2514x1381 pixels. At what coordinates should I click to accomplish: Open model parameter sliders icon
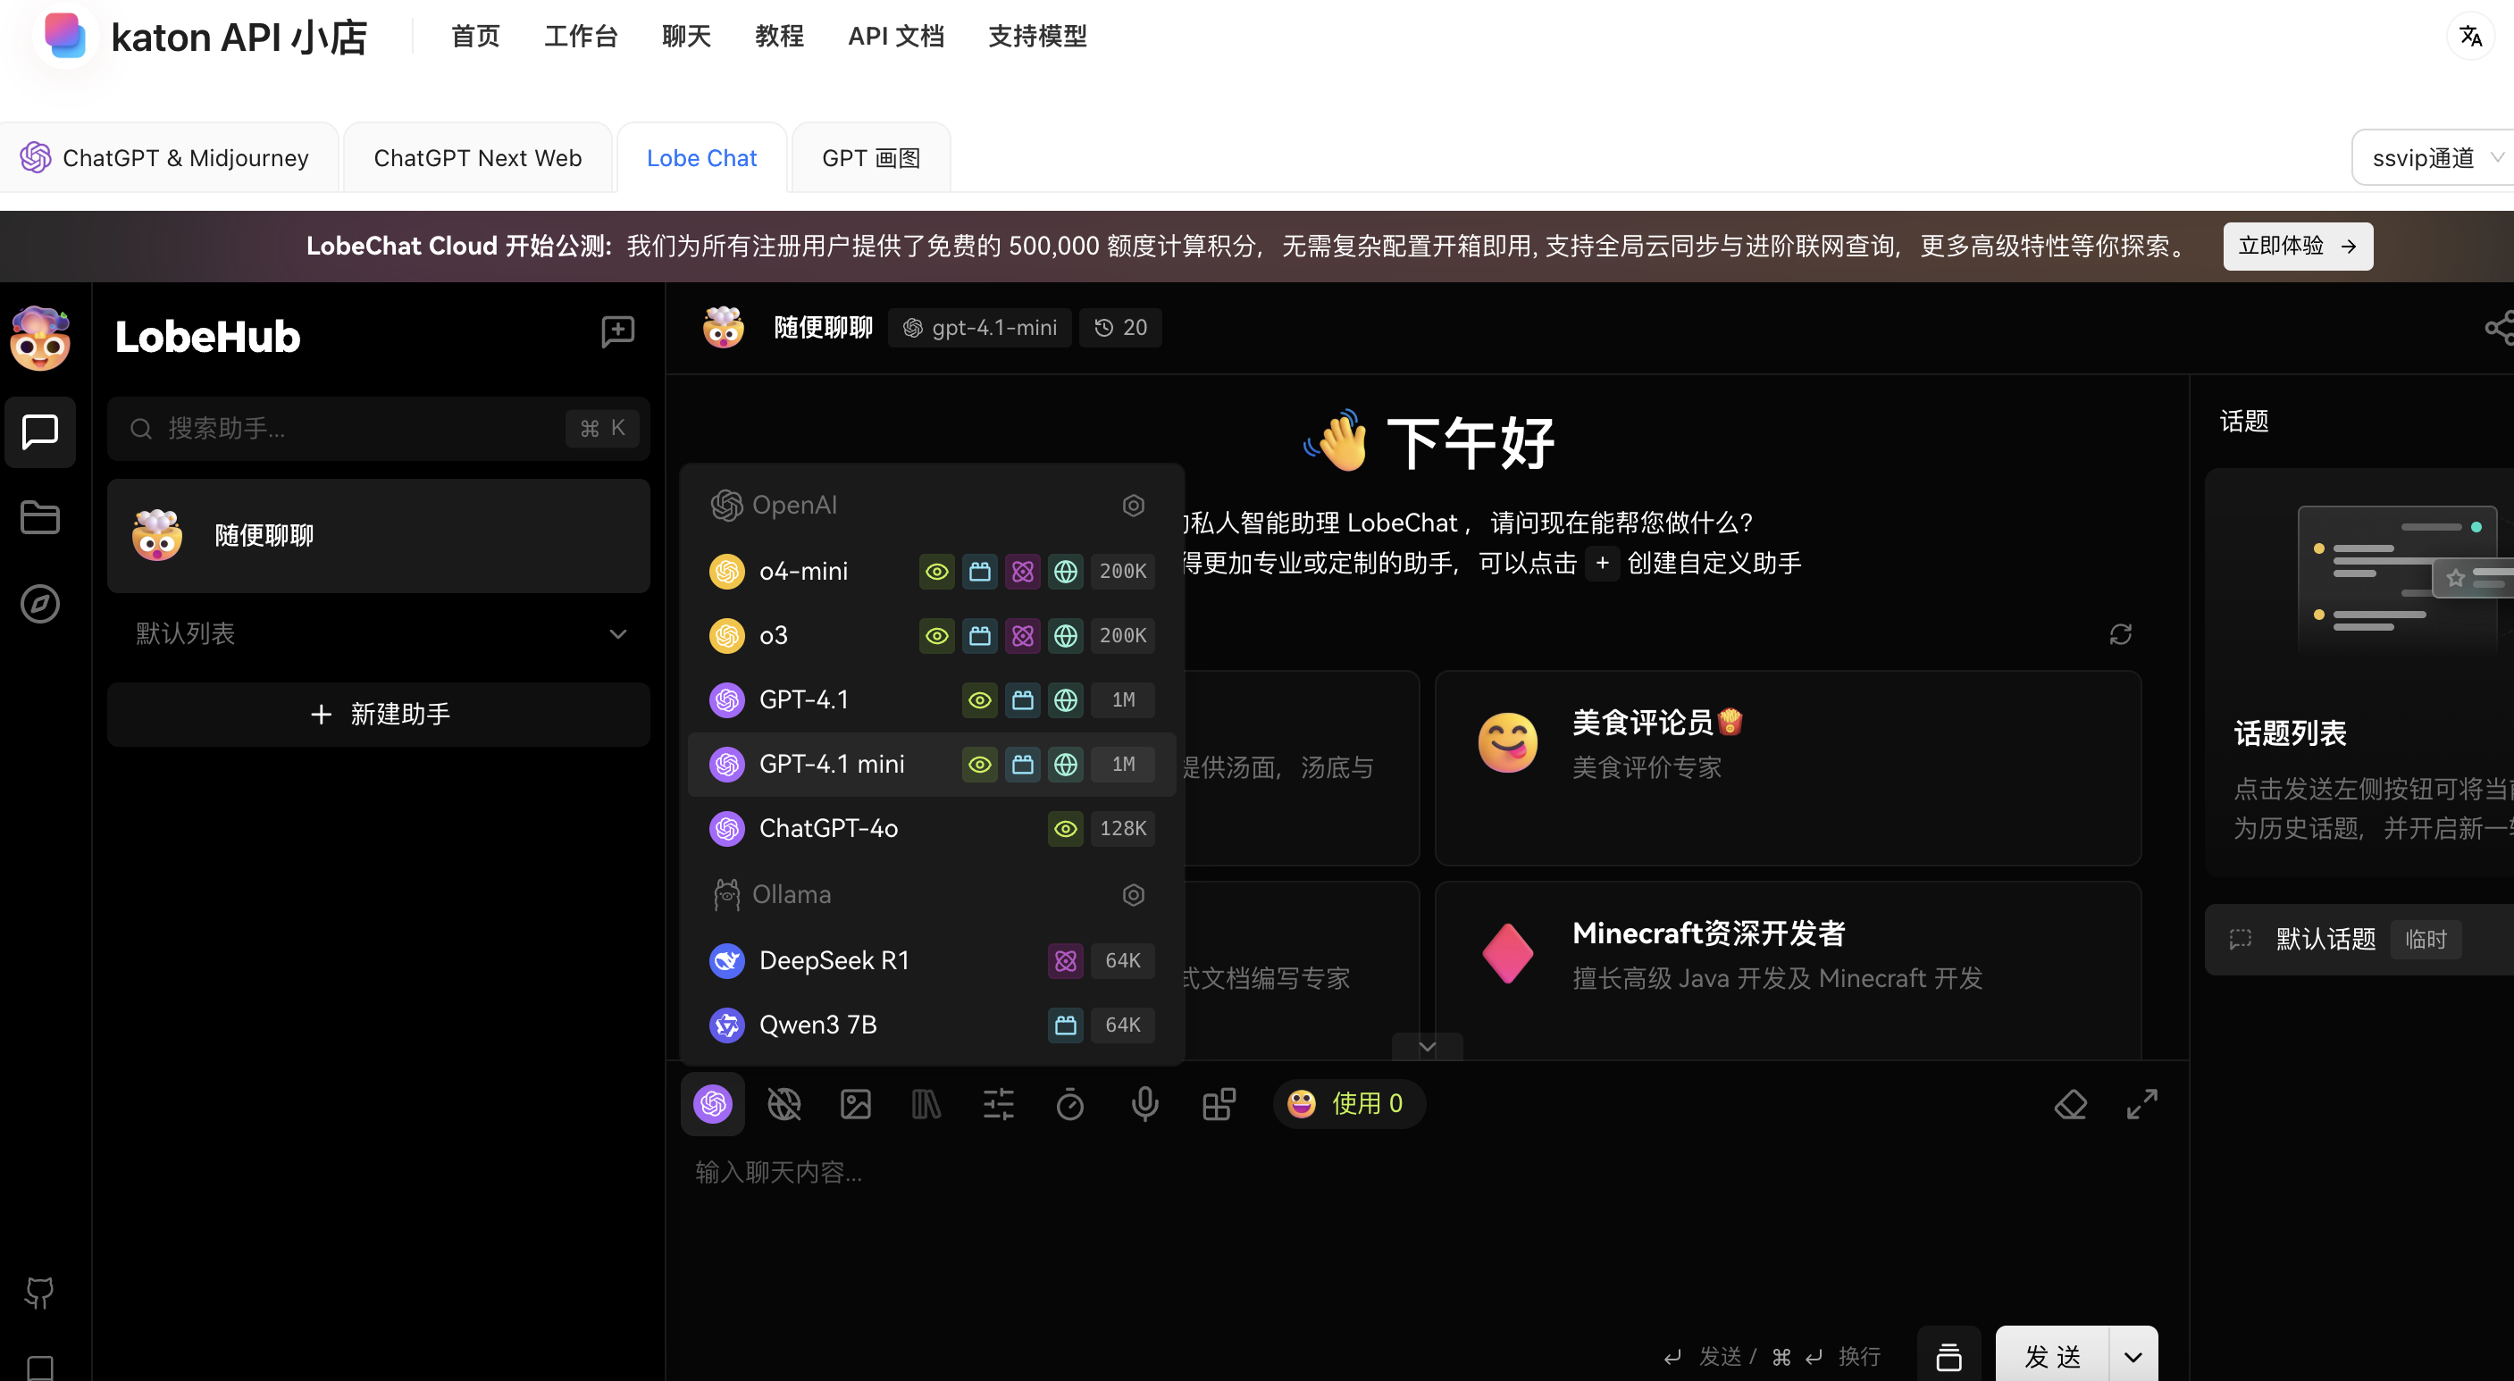[x=999, y=1104]
